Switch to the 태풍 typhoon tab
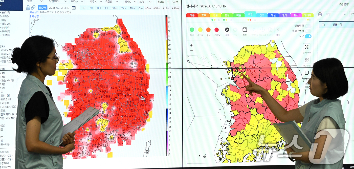354x169 pixels. point(192,15)
